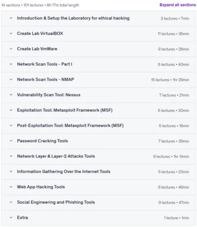Viewport: 197px width, 227px height.
Task: Click the 1 lecture • 1min label
Action: pos(177,218)
